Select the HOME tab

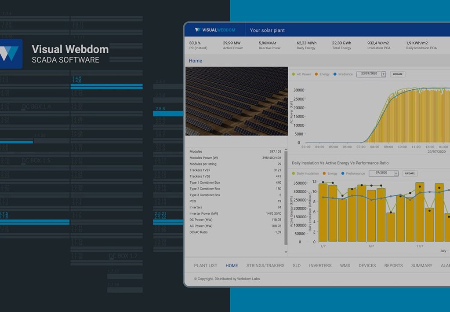(x=232, y=265)
